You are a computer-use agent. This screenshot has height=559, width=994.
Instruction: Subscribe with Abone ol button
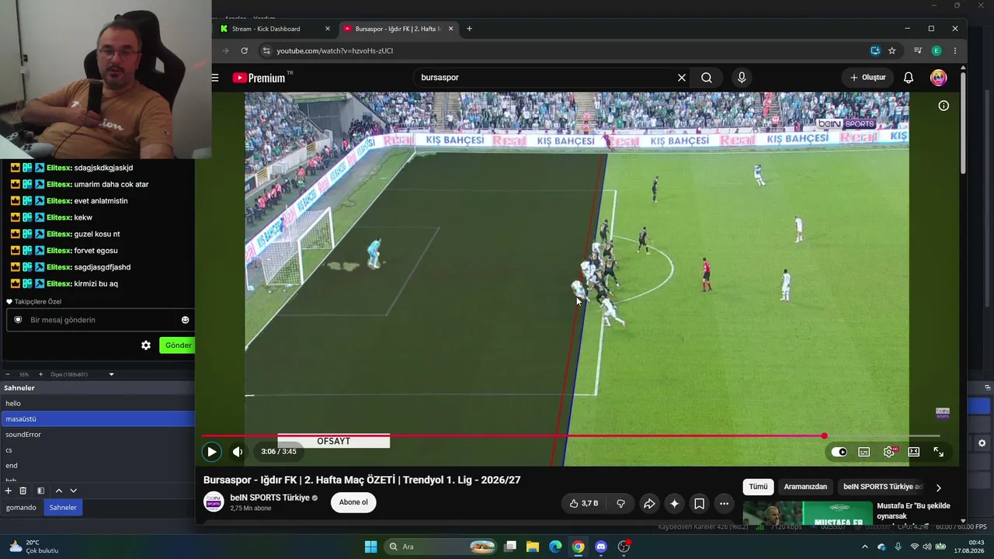point(353,502)
